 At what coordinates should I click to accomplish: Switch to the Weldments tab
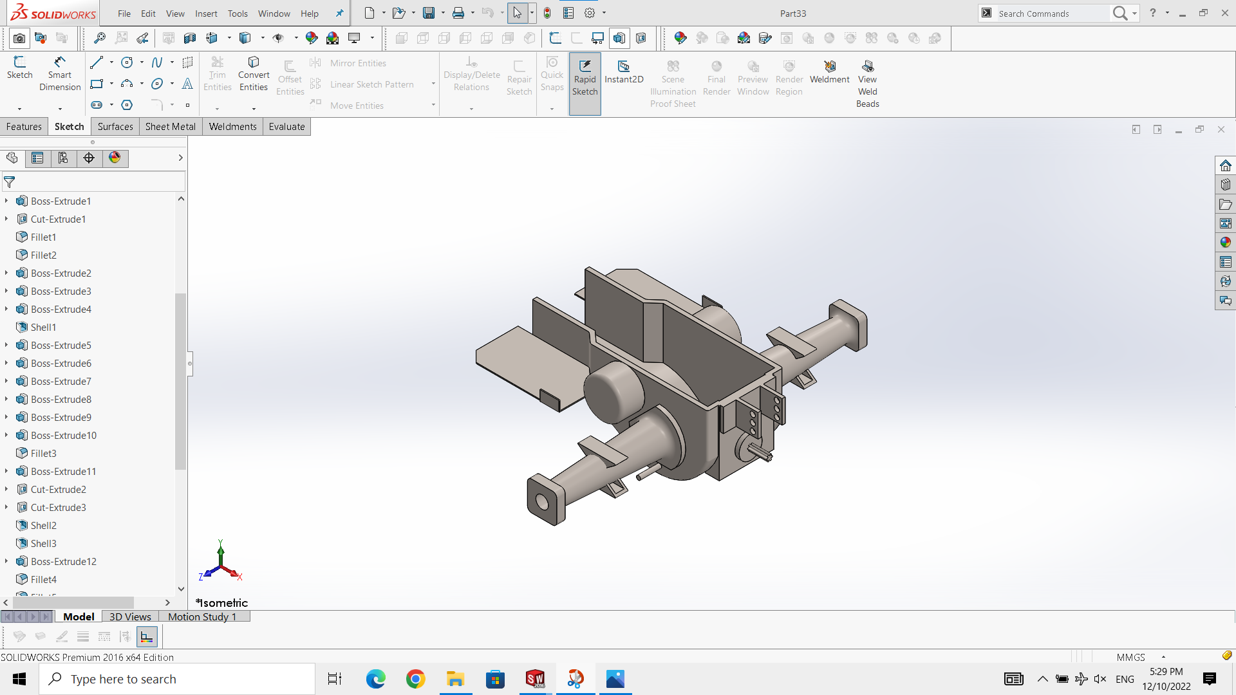(232, 127)
